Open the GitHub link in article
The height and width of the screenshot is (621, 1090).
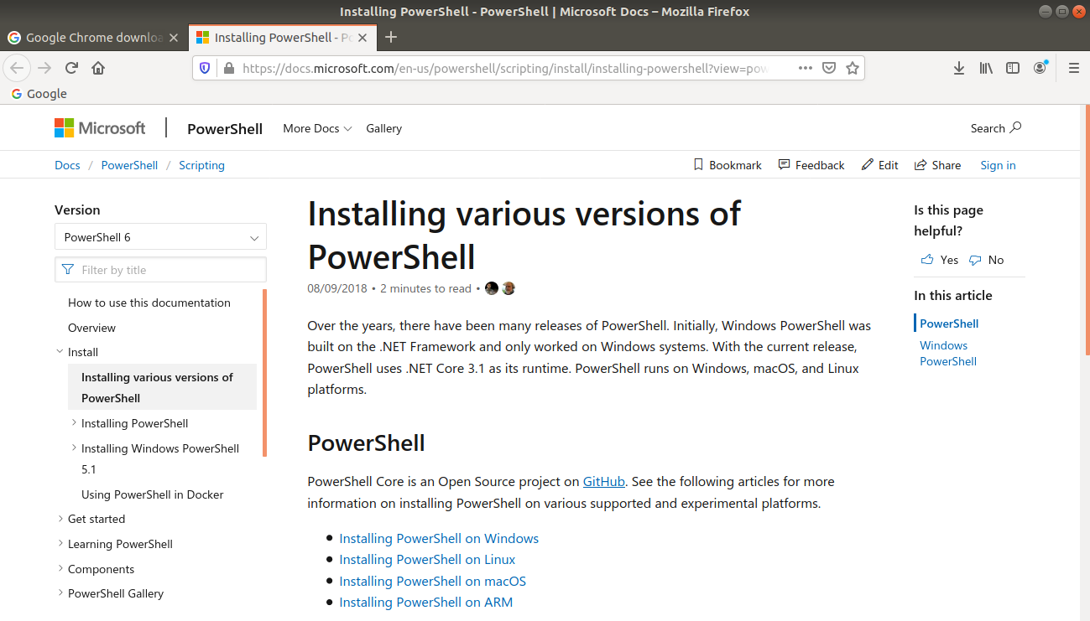(604, 481)
